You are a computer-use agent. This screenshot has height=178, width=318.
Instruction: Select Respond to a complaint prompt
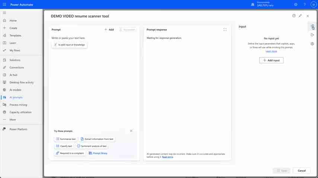(70, 153)
